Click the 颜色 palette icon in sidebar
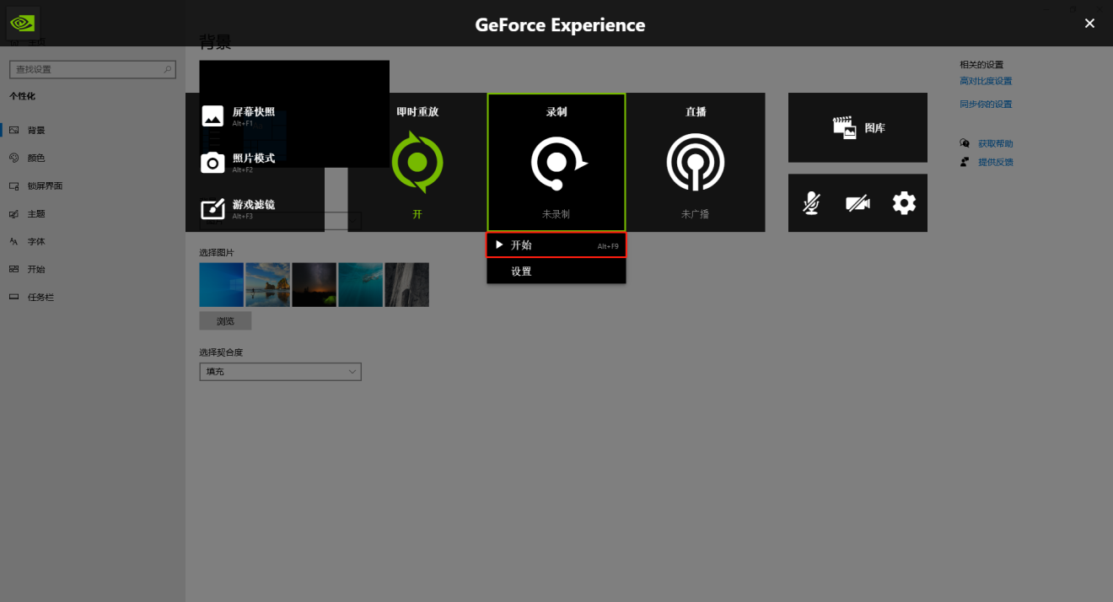The height and width of the screenshot is (602, 1113). (x=13, y=158)
